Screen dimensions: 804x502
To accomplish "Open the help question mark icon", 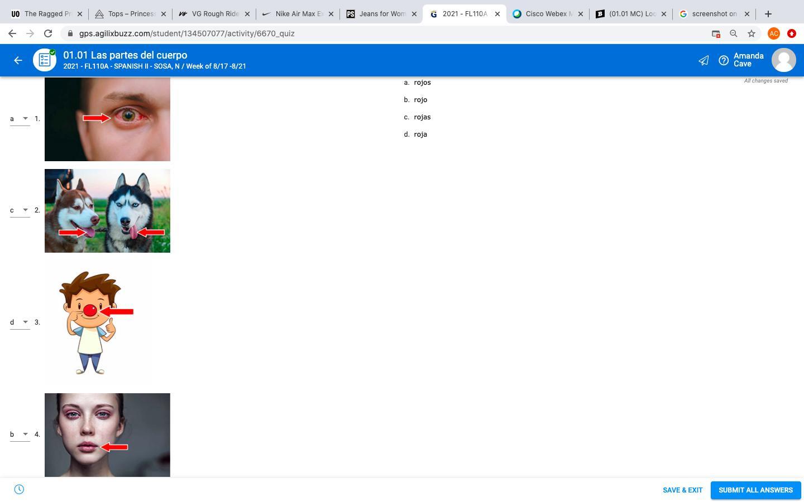I will pyautogui.click(x=724, y=60).
